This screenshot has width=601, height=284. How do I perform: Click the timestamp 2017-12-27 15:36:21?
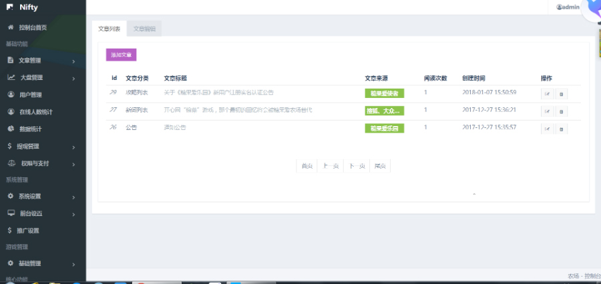(x=489, y=110)
